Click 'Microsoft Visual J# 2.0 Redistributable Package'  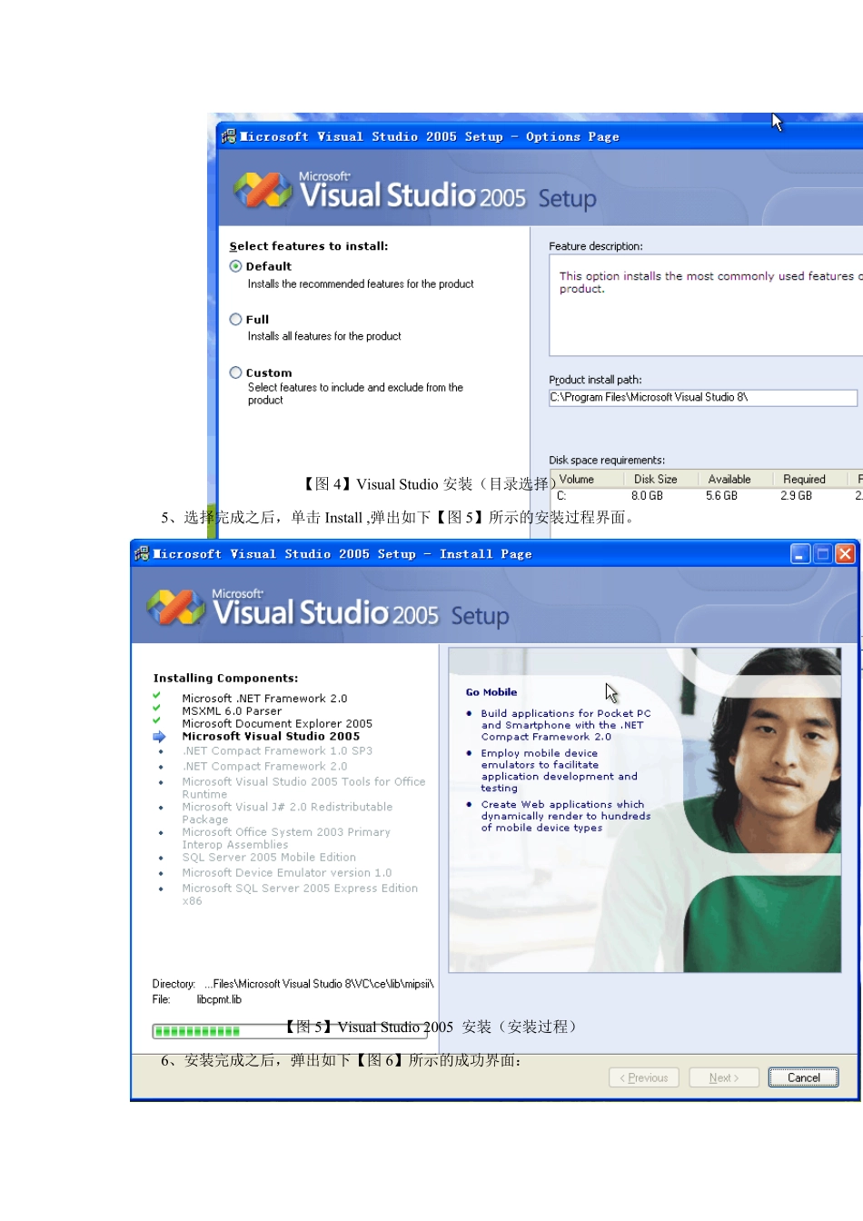pyautogui.click(x=287, y=813)
